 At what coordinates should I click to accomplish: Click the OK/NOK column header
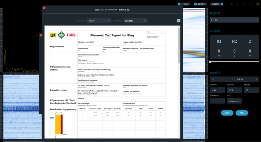pyautogui.click(x=161, y=109)
